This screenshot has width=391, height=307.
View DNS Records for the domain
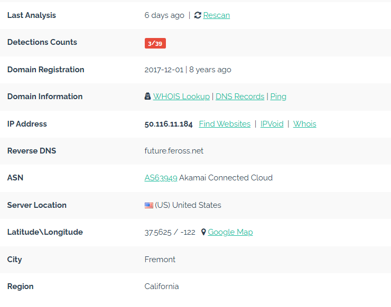coord(240,97)
